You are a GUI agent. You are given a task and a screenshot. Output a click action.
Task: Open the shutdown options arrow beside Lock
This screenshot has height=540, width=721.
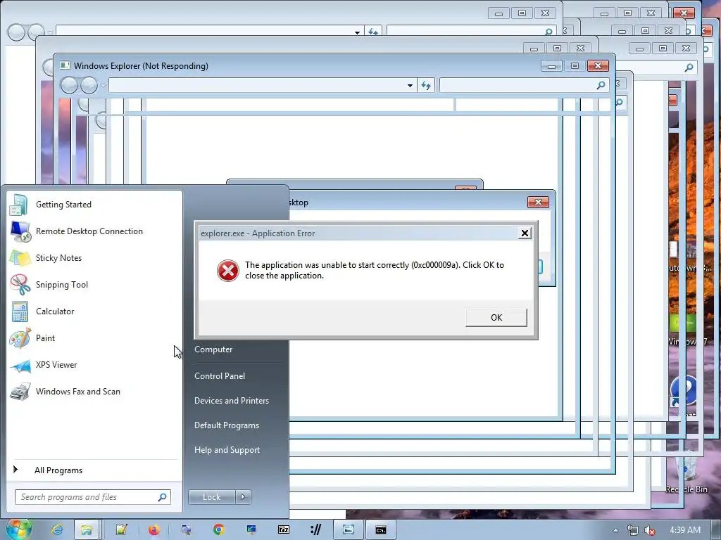pyautogui.click(x=243, y=497)
